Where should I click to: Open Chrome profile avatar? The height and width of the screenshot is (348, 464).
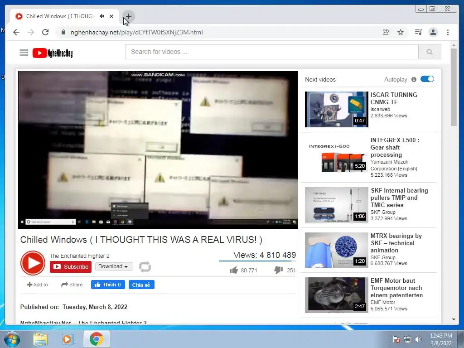(x=433, y=32)
